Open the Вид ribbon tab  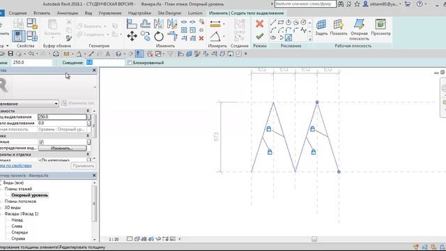[x=89, y=13]
